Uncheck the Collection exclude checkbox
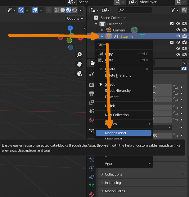 click(172, 24)
